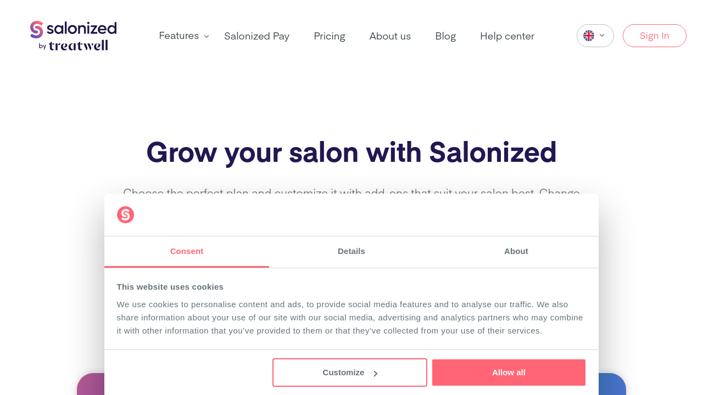Navigate to About us page
This screenshot has height=395, width=703.
(390, 36)
